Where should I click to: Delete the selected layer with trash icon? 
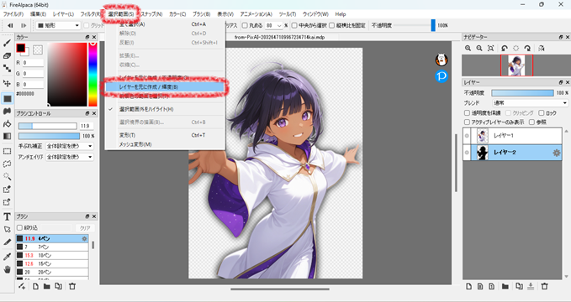click(544, 286)
